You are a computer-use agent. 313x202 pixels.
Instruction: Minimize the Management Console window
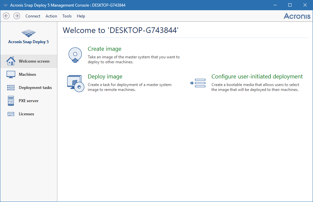pos(275,5)
